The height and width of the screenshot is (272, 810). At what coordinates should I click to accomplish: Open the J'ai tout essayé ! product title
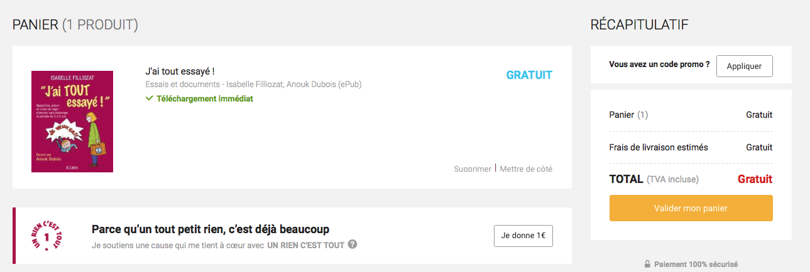pyautogui.click(x=180, y=71)
